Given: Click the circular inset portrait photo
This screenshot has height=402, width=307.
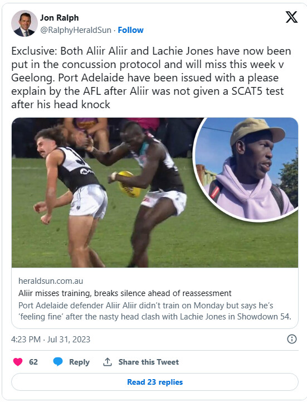Looking at the screenshot, I should pyautogui.click(x=246, y=168).
